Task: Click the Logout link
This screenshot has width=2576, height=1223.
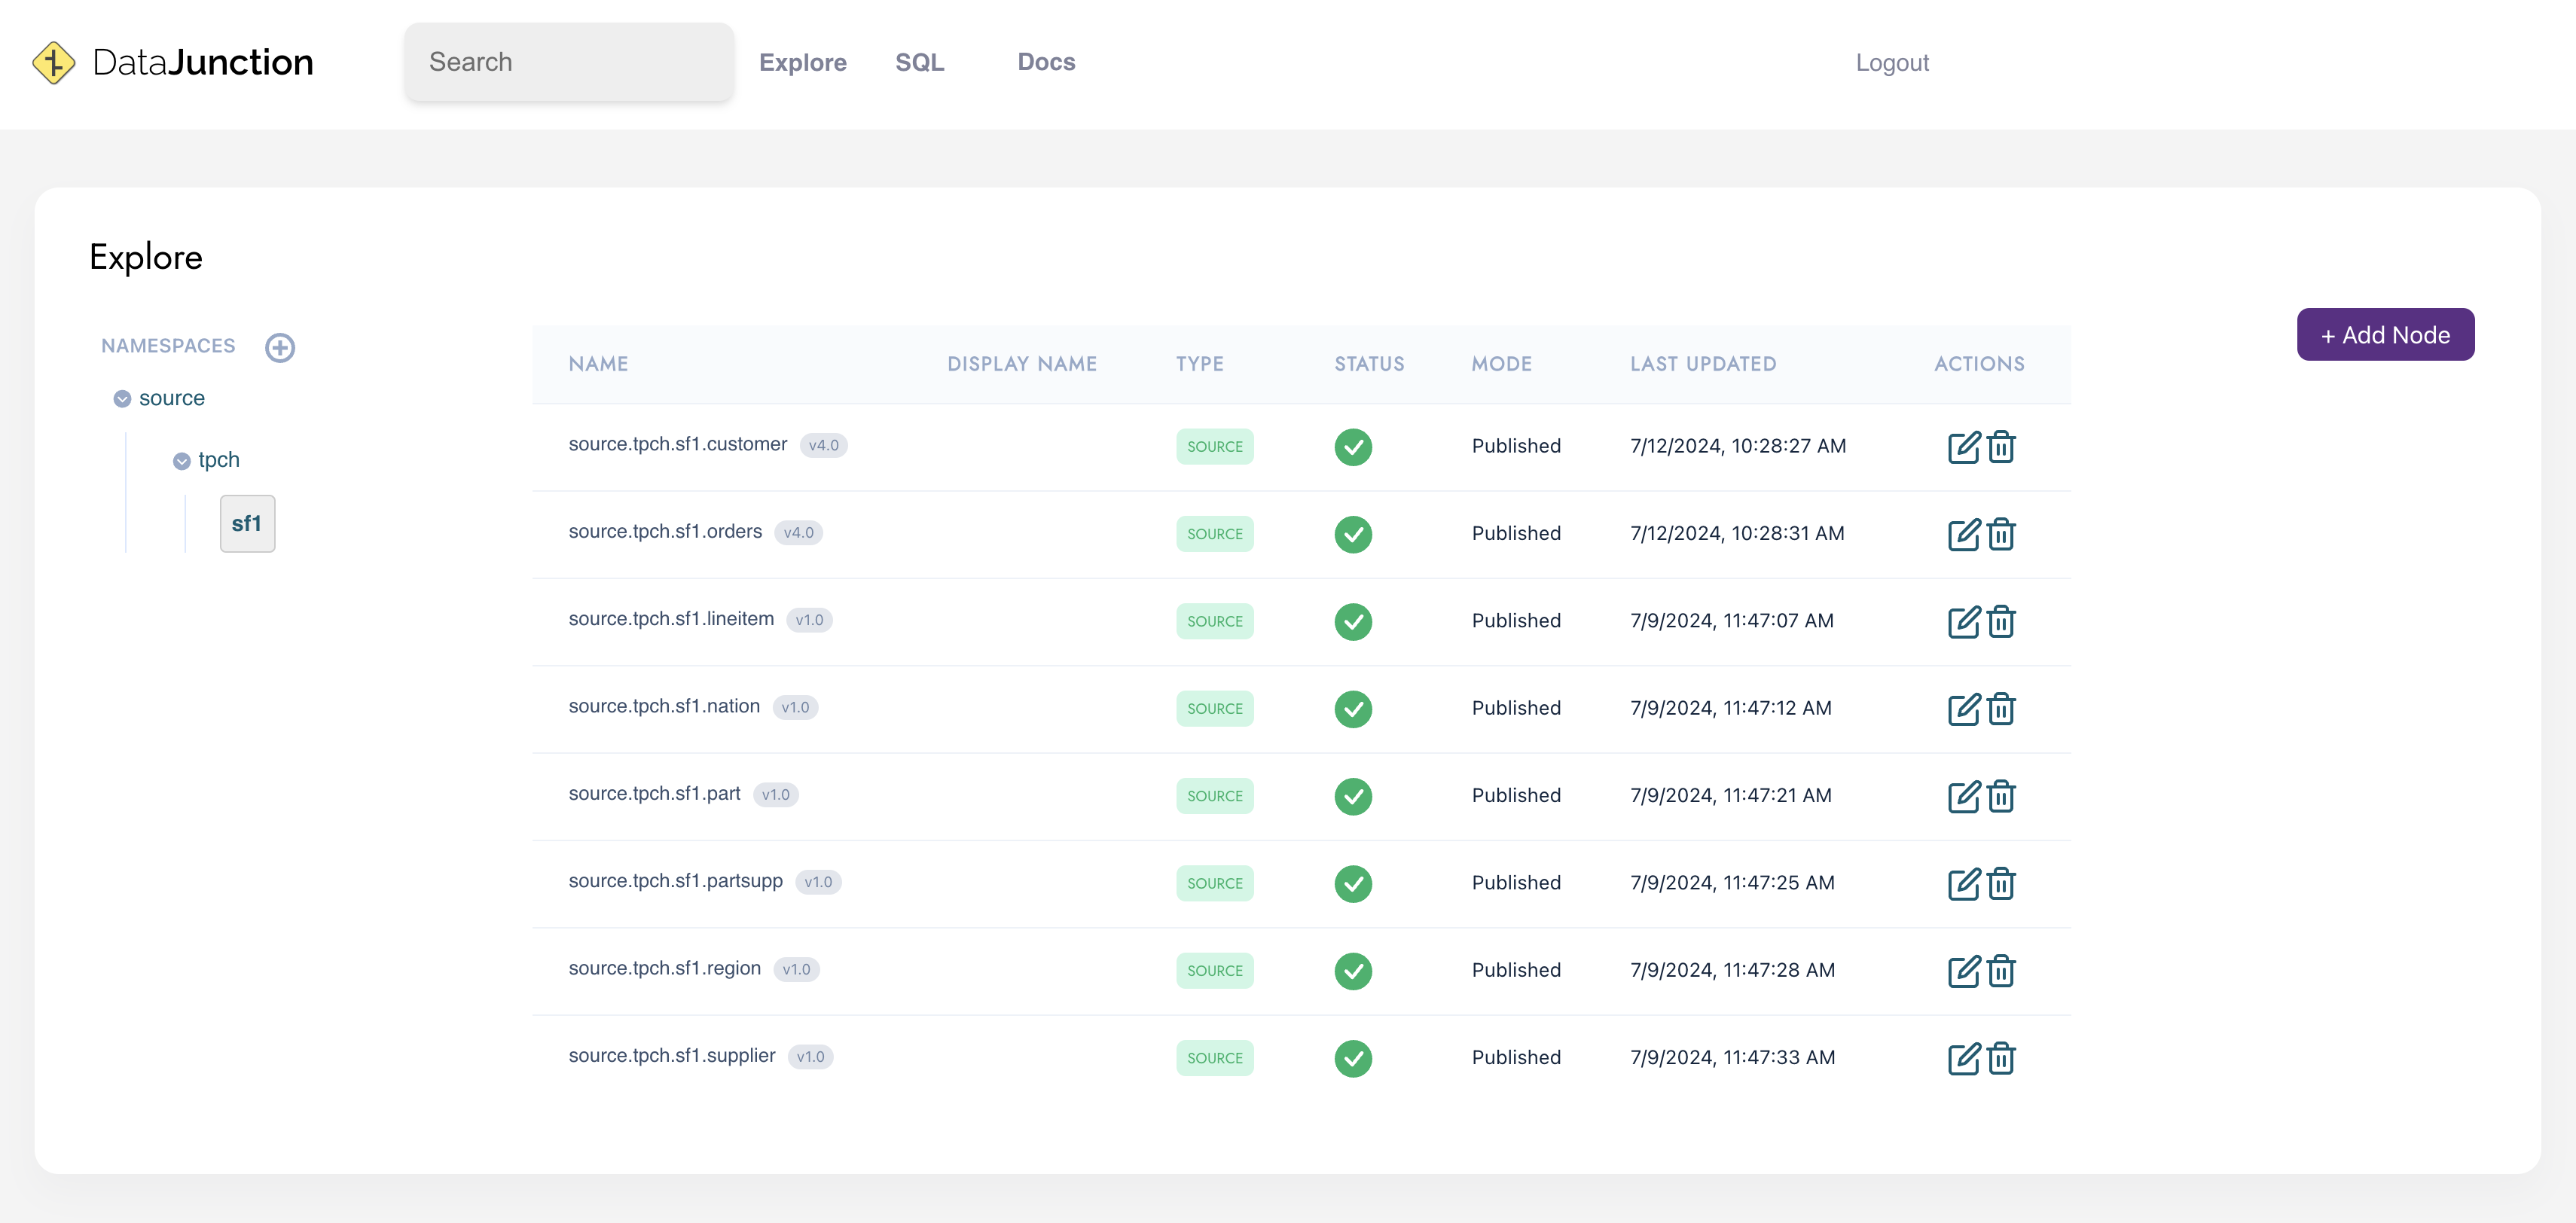Action: coord(1891,62)
